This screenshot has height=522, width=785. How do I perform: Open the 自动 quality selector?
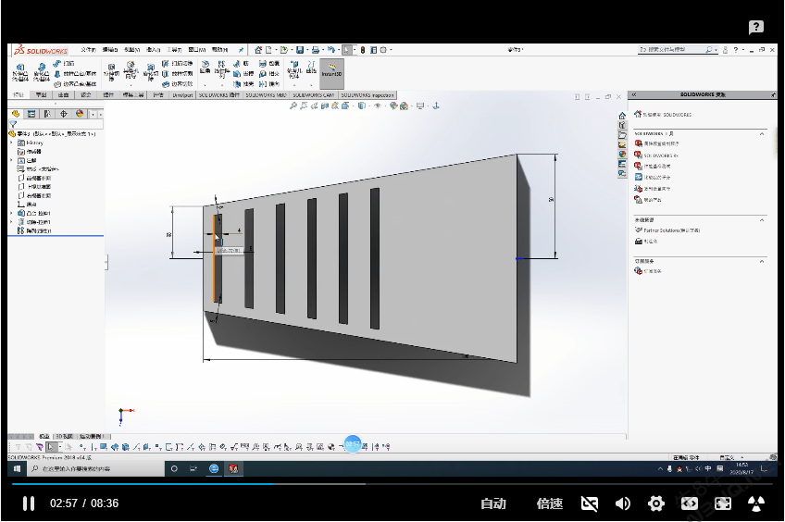[493, 503]
